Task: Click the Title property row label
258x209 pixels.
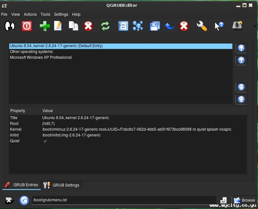Action: coord(14,118)
